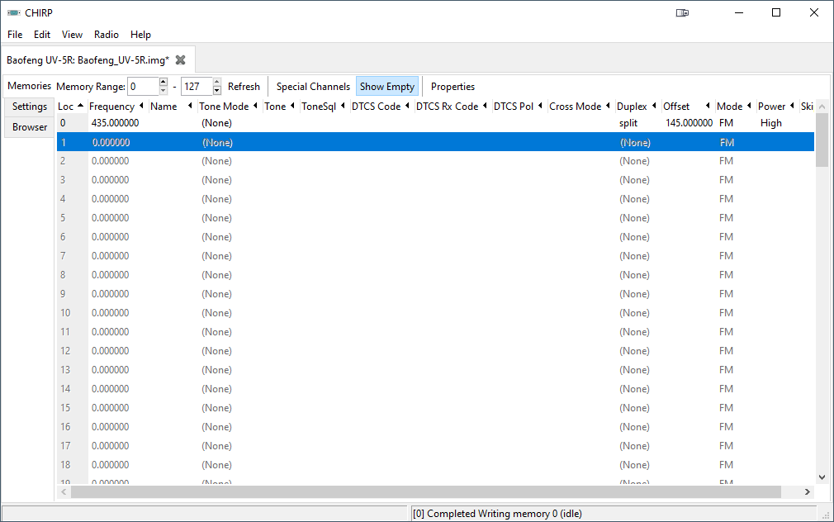
Task: Click the memory range end field 127
Action: click(x=197, y=86)
